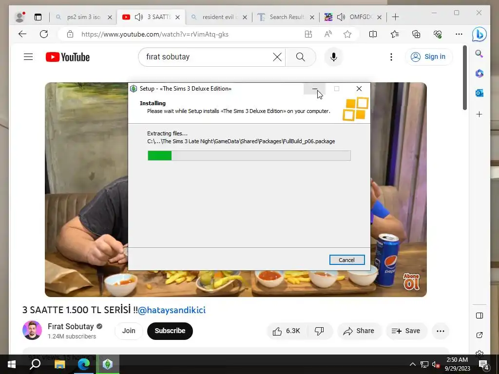The image size is (499, 374).
Task: View site information lock icon
Action: pyautogui.click(x=70, y=34)
